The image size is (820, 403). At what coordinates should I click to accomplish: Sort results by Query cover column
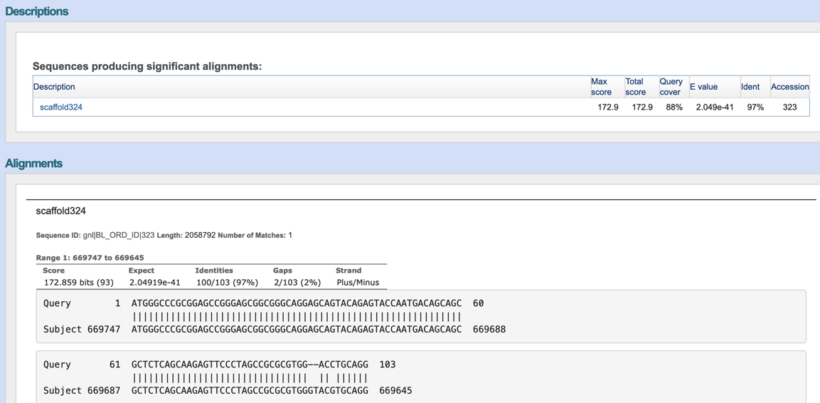pos(671,87)
